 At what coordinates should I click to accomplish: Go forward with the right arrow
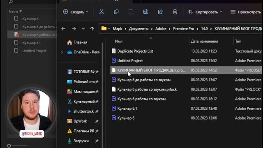pos(74,29)
